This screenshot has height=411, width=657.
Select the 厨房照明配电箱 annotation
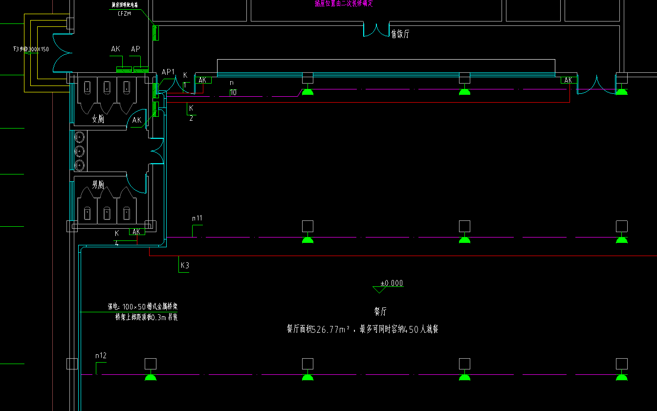pyautogui.click(x=124, y=5)
